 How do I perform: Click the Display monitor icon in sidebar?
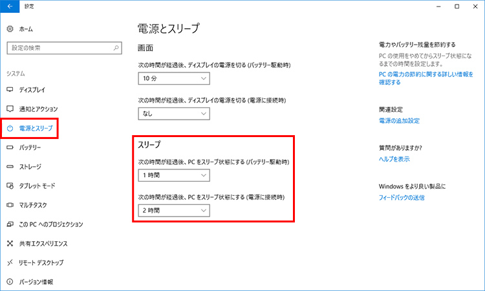tap(10, 89)
